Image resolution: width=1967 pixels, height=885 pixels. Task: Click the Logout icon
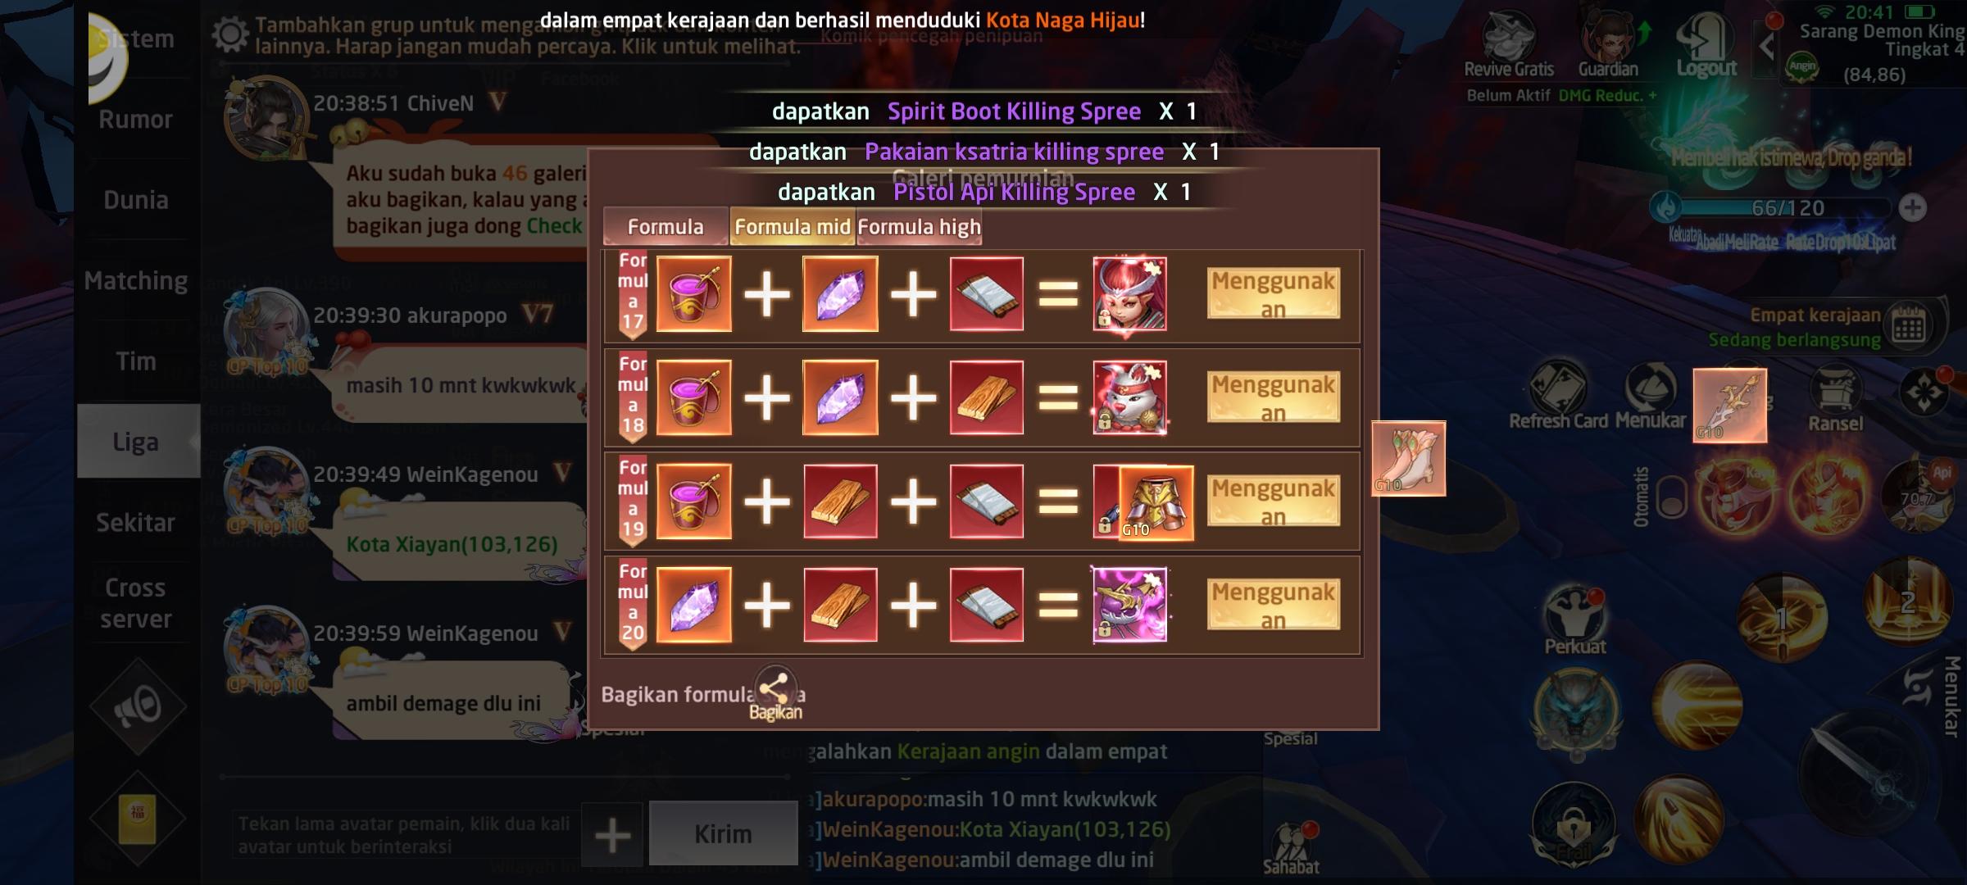pos(1706,45)
